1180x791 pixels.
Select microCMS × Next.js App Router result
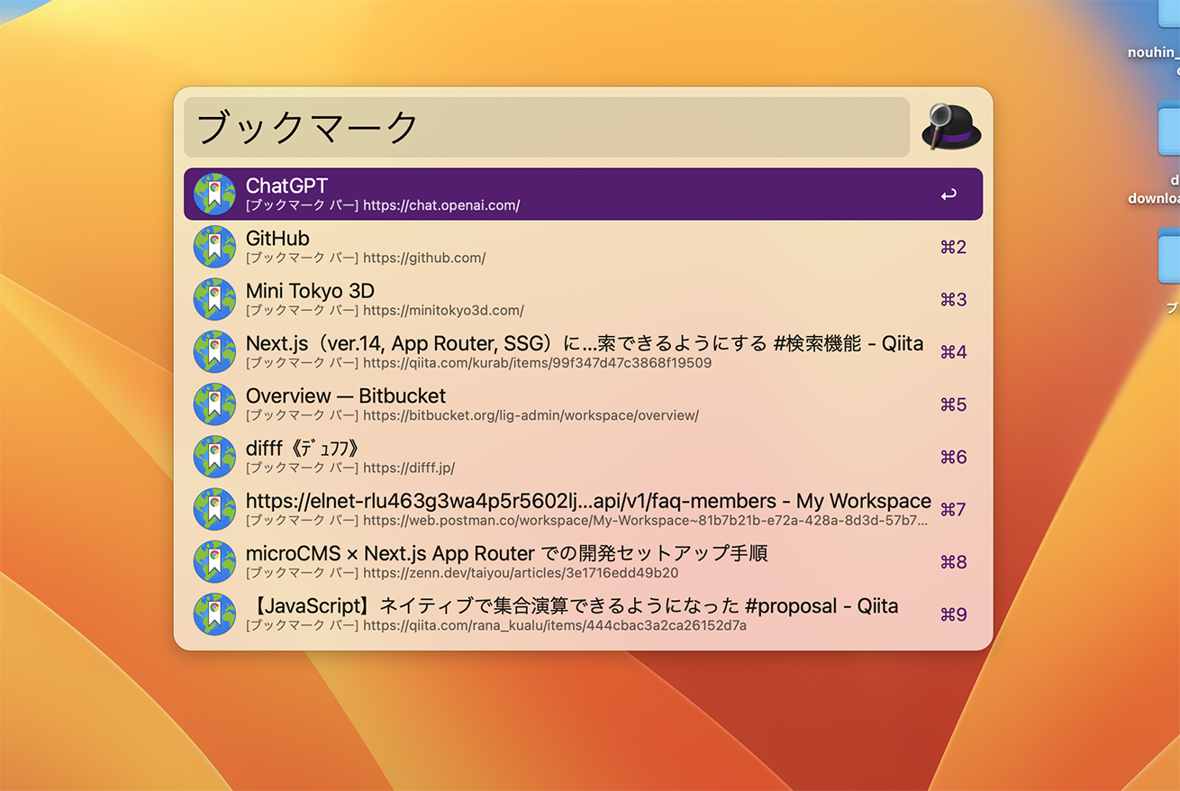(583, 561)
